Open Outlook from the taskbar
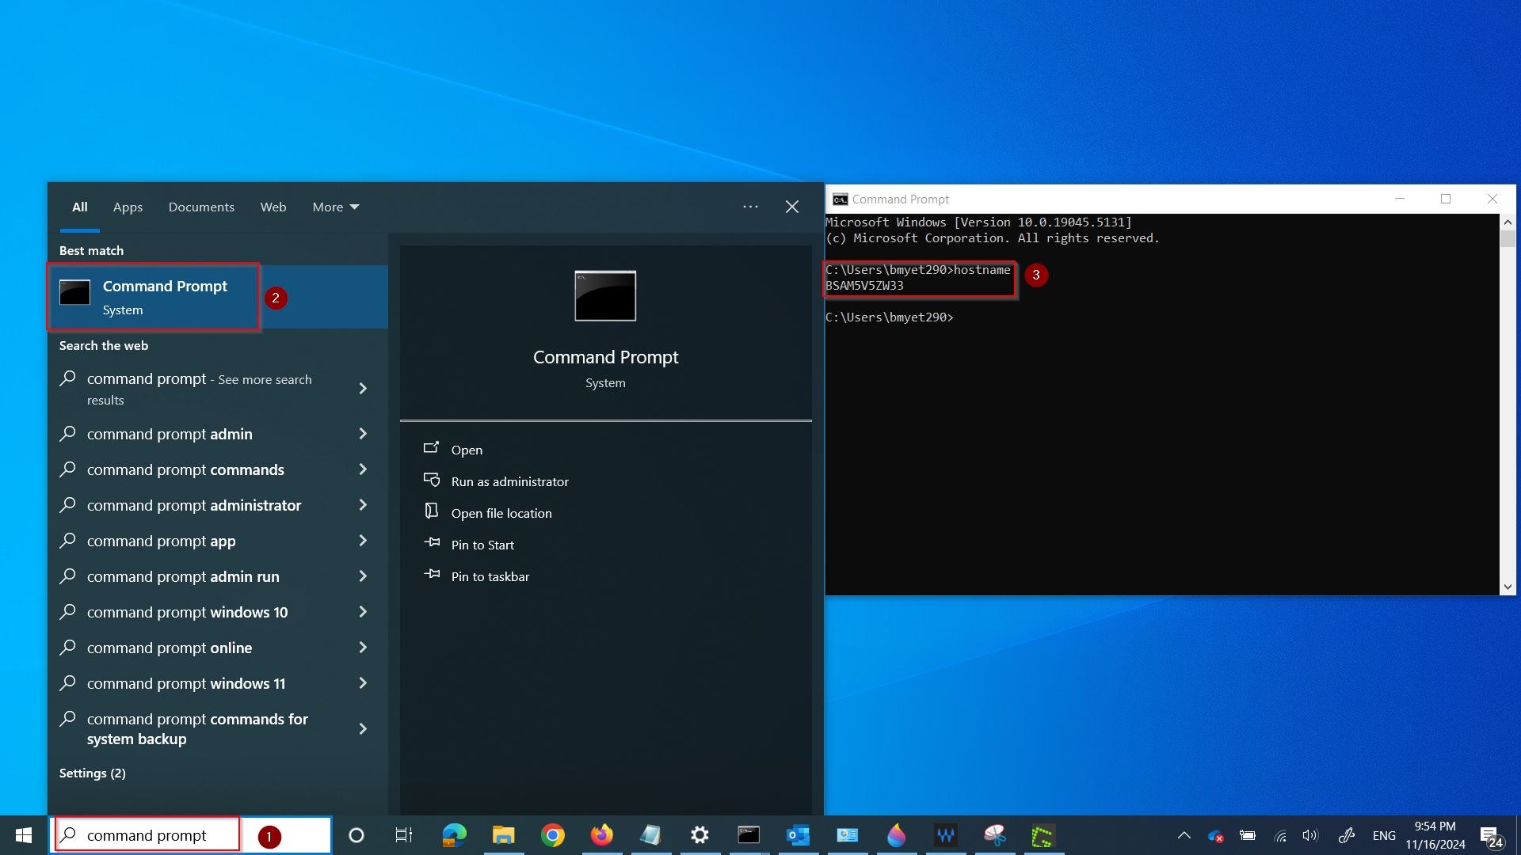 (798, 835)
